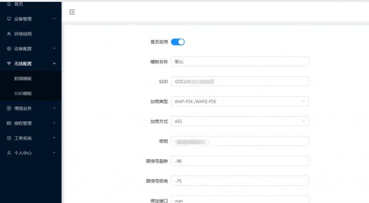Toggle the 是否启用 switch off
Screen dimensions: 369x203
point(178,42)
